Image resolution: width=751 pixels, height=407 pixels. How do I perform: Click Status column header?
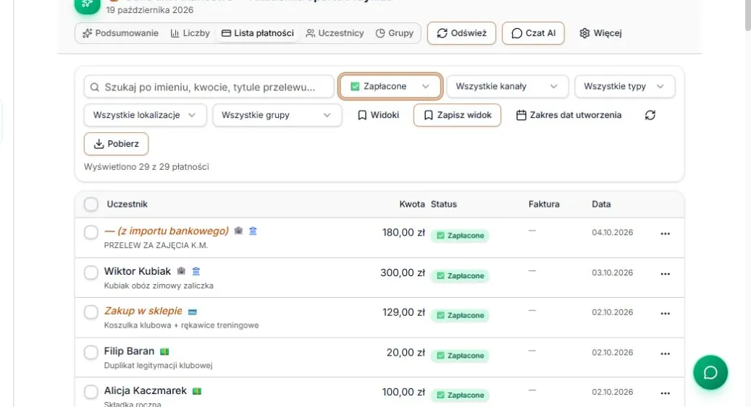click(443, 204)
